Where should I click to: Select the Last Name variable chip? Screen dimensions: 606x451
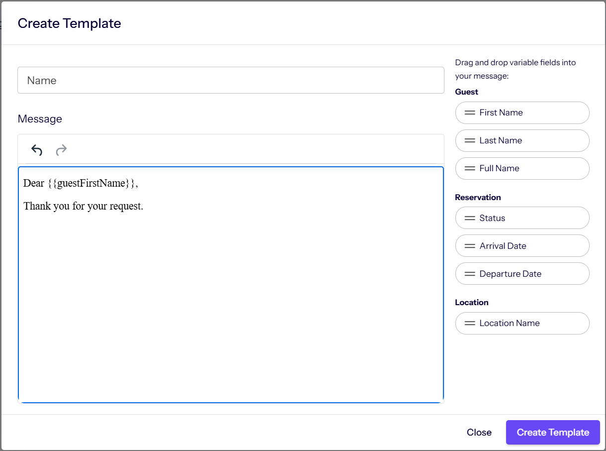point(522,140)
